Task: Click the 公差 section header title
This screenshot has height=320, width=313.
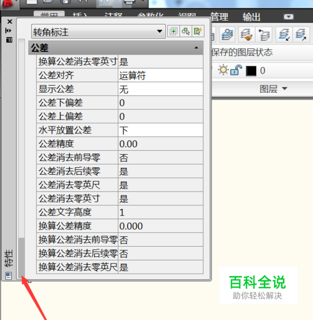Action: click(x=39, y=48)
